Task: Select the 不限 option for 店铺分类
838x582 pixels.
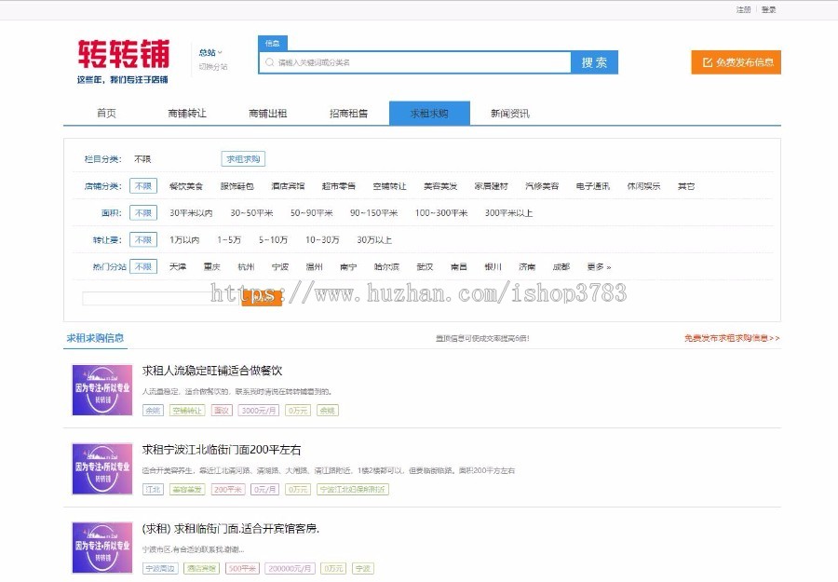Action: coord(143,185)
